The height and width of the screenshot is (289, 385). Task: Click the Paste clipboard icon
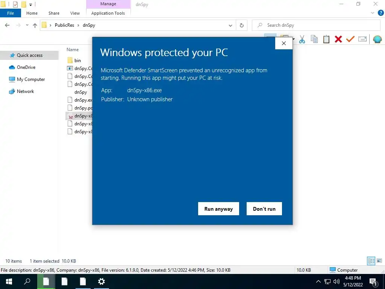pos(326,39)
